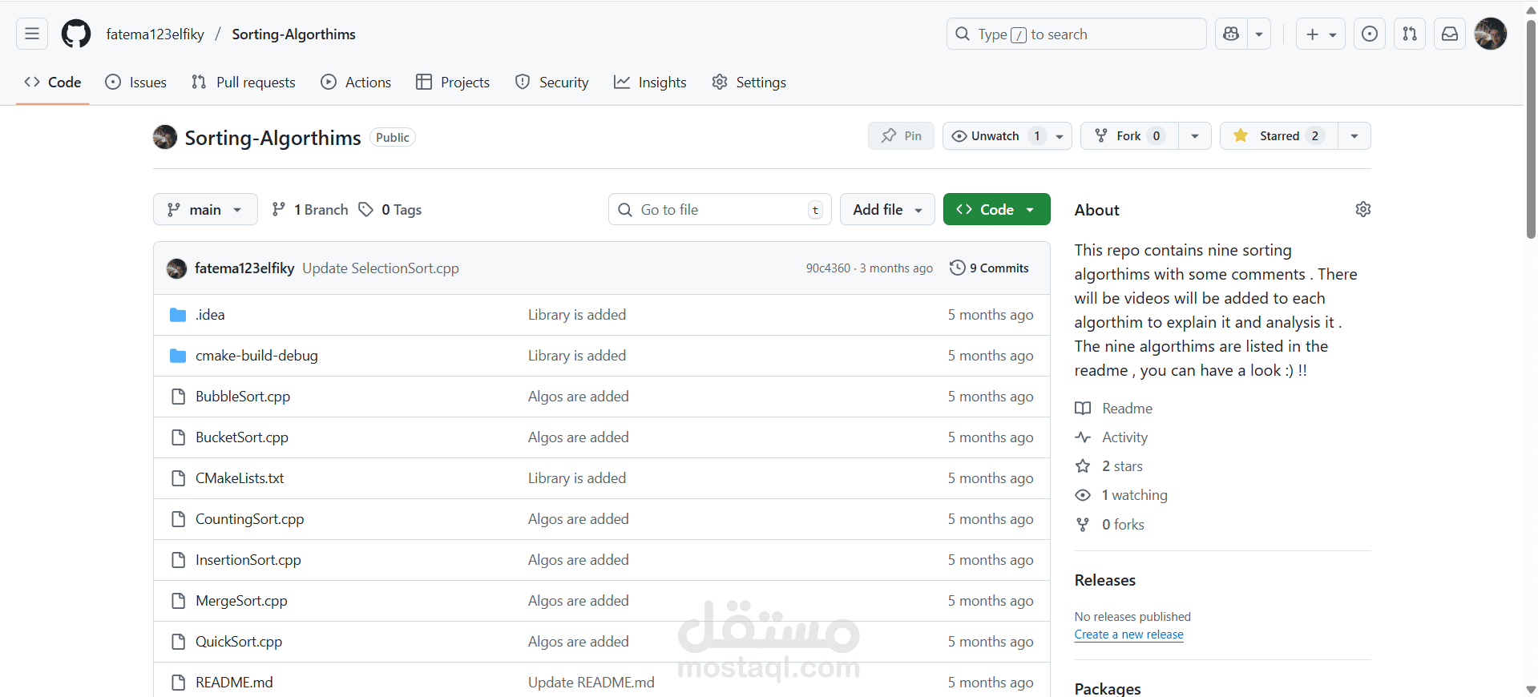1538x697 pixels.
Task: Click the tag icon beside 0 Tags
Action: tap(366, 209)
